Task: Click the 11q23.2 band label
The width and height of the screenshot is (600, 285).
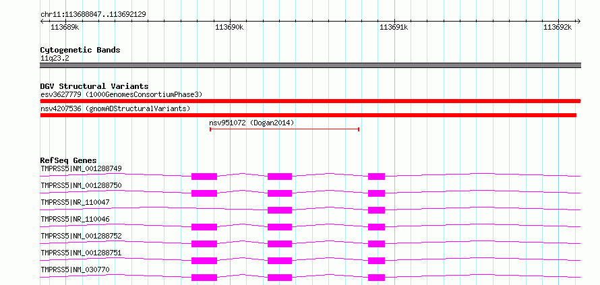Action: (55, 59)
